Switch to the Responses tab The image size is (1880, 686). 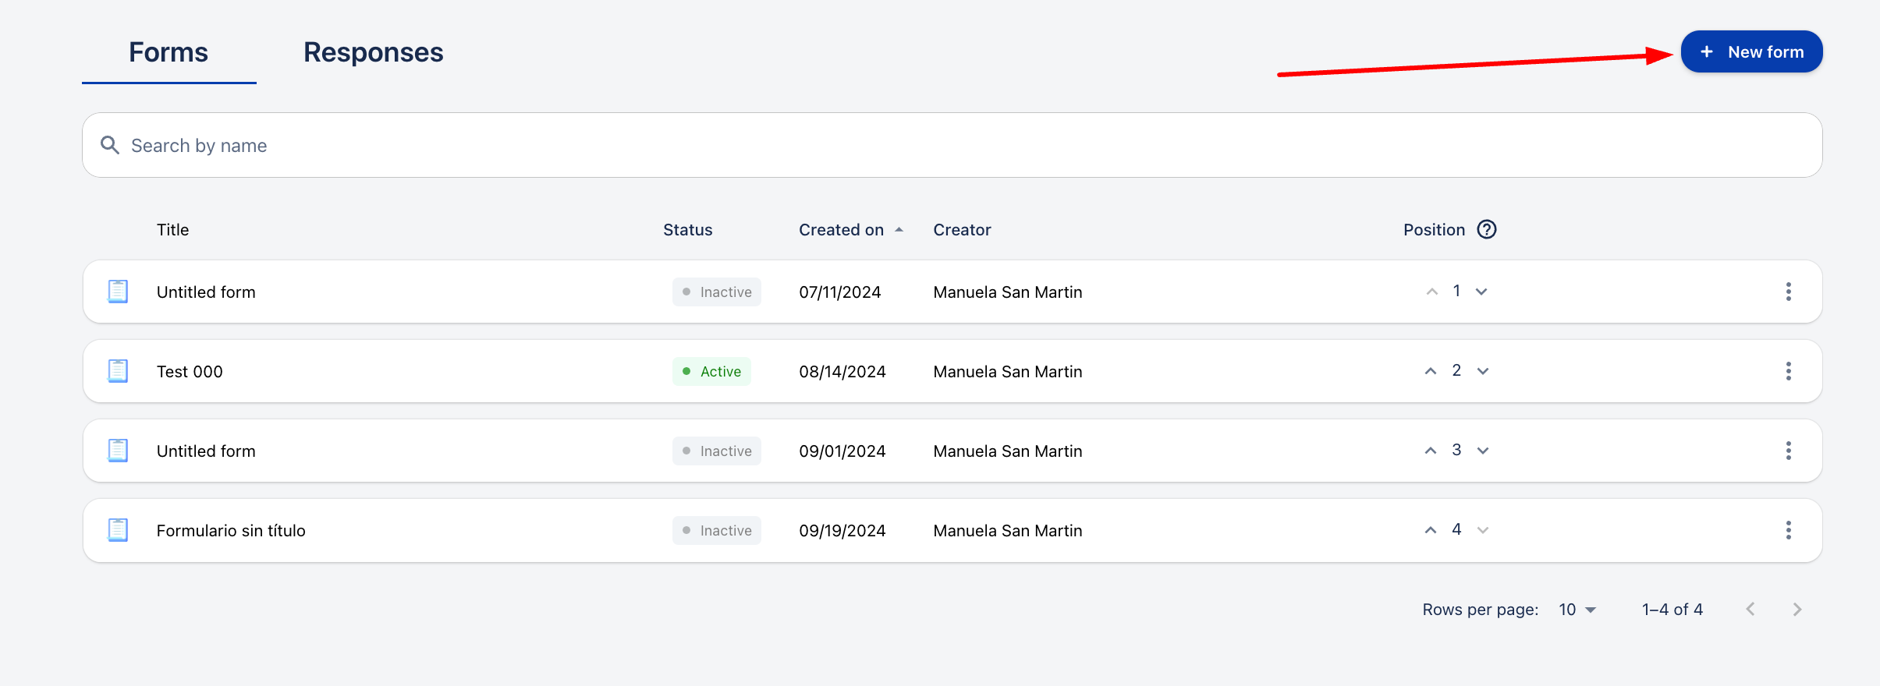point(373,52)
